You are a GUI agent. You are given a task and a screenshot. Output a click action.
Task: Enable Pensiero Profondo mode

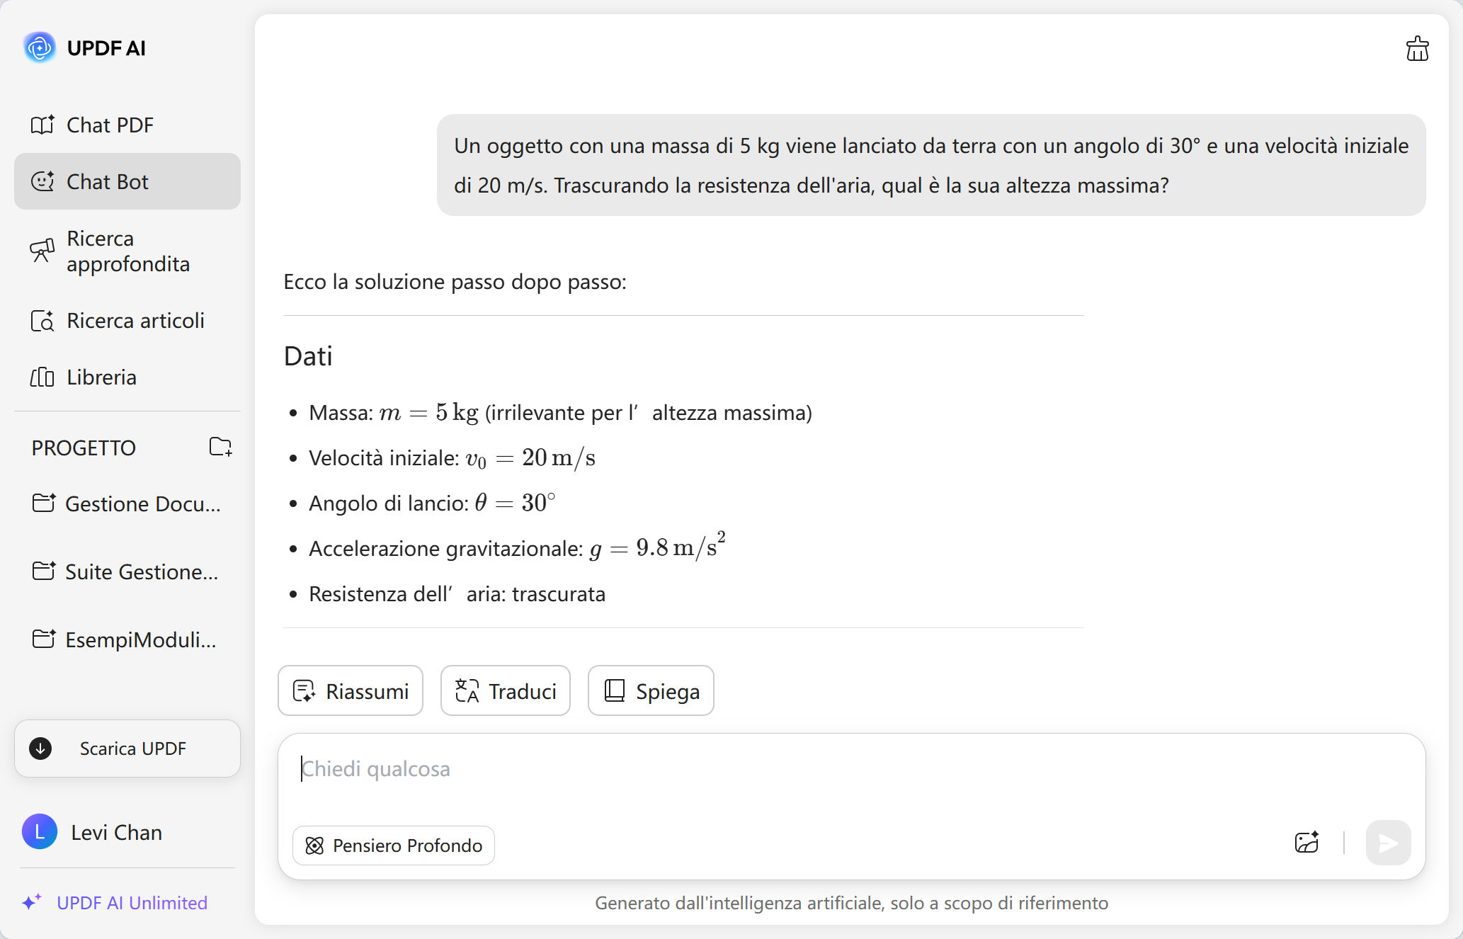coord(393,845)
